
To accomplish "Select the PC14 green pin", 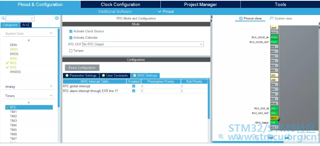I will 274,37.
